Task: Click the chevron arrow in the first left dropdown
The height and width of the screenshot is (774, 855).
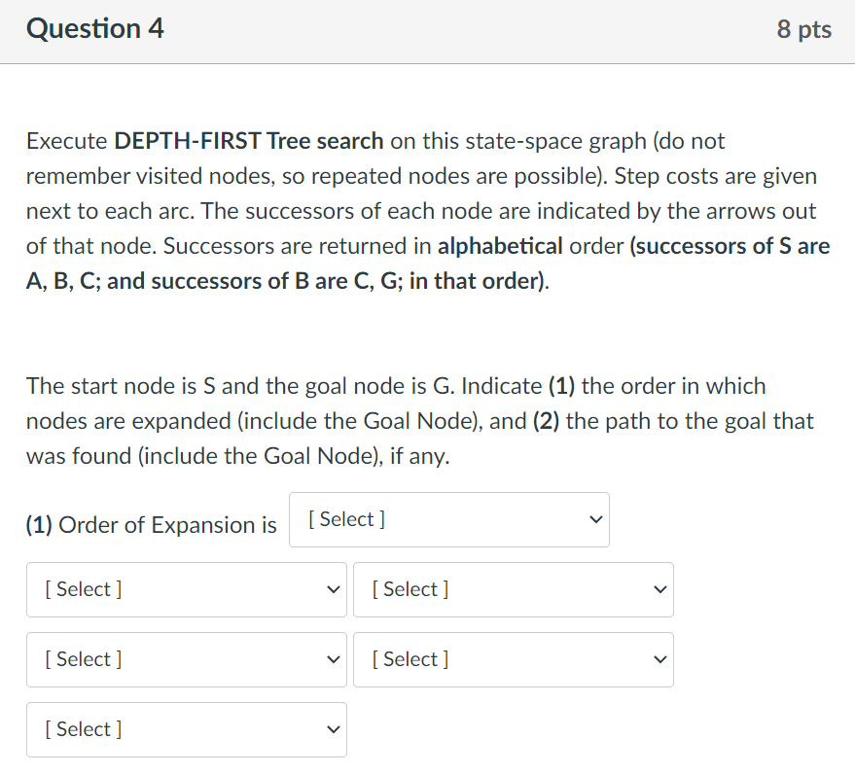Action: (x=334, y=589)
